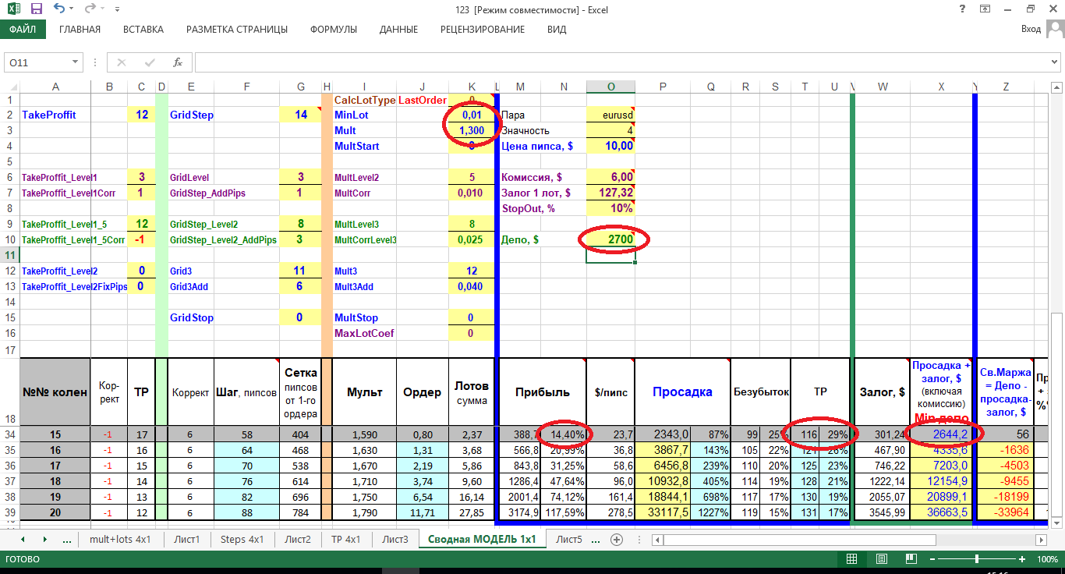This screenshot has height=574, width=1065.
Task: Click the StopOut value 10%
Action: point(610,208)
